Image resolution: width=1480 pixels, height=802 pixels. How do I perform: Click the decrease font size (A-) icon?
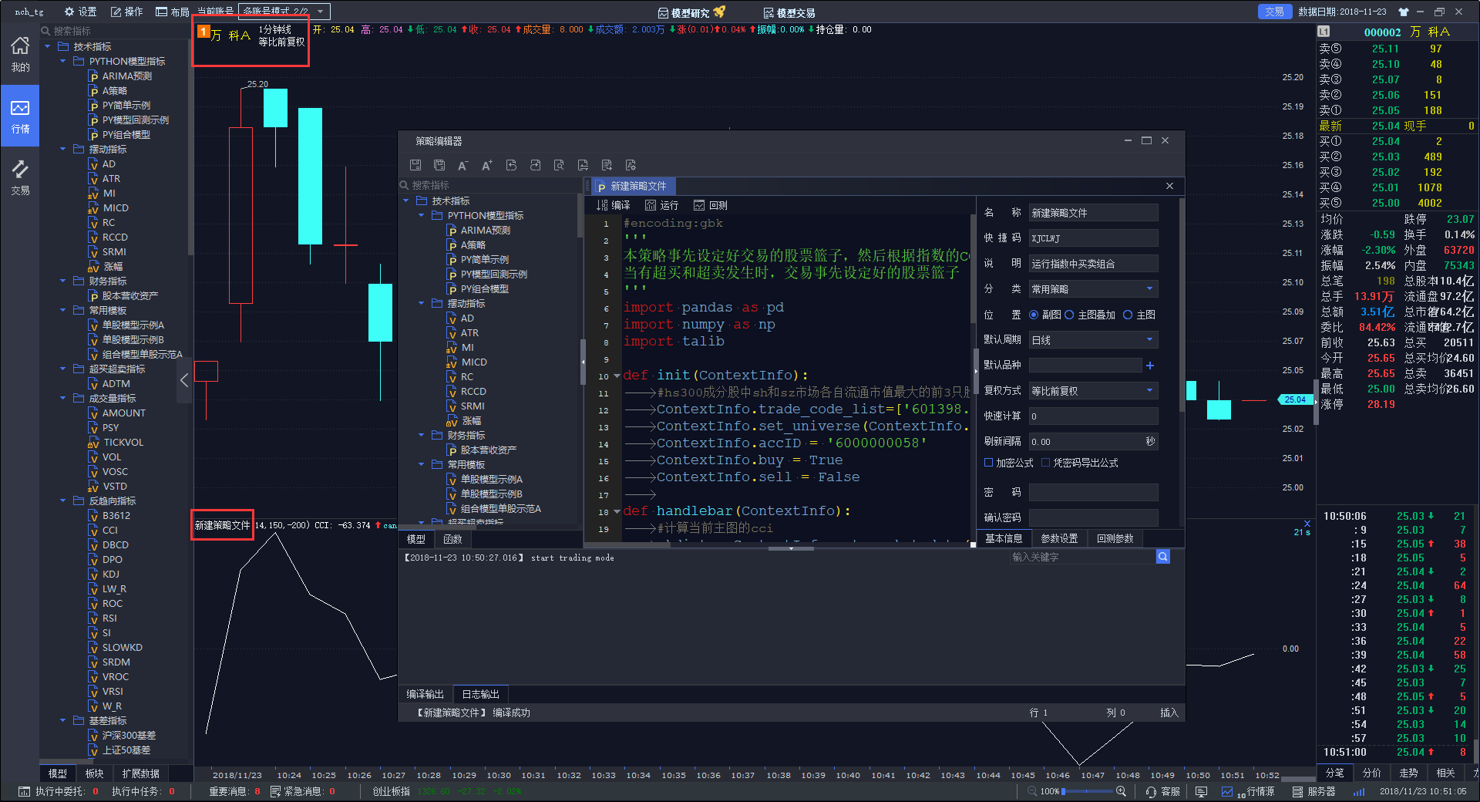(x=462, y=165)
